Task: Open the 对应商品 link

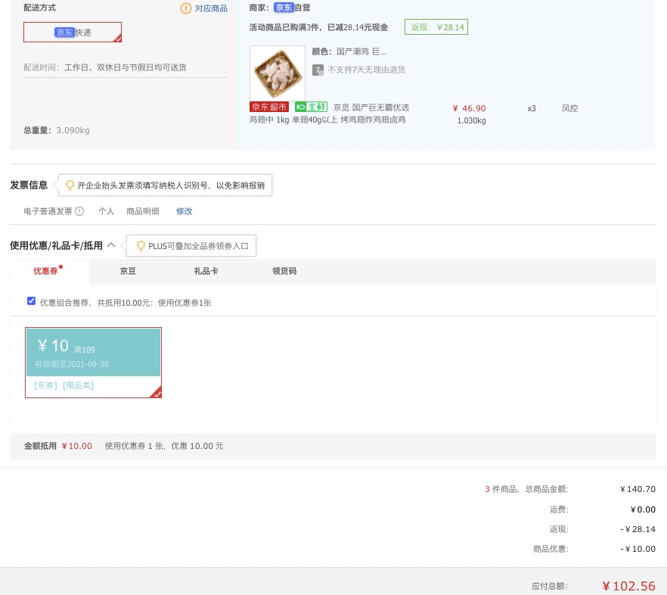Action: point(211,8)
